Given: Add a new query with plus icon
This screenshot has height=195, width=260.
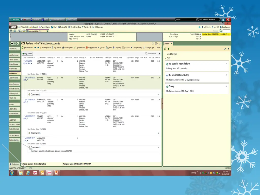Looking at the screenshot, I should click(x=169, y=49).
